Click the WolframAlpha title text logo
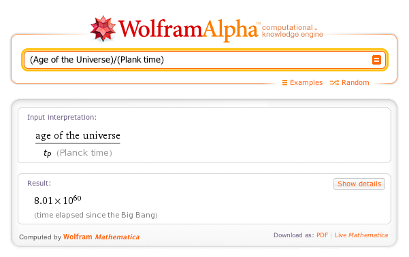This screenshot has width=409, height=257. pyautogui.click(x=189, y=29)
